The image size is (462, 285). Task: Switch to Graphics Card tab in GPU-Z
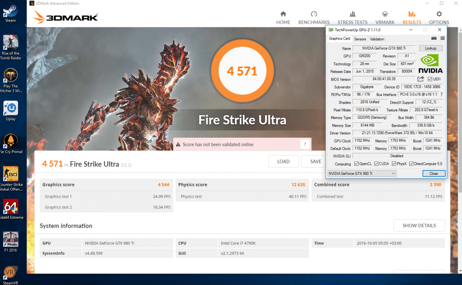(x=340, y=39)
